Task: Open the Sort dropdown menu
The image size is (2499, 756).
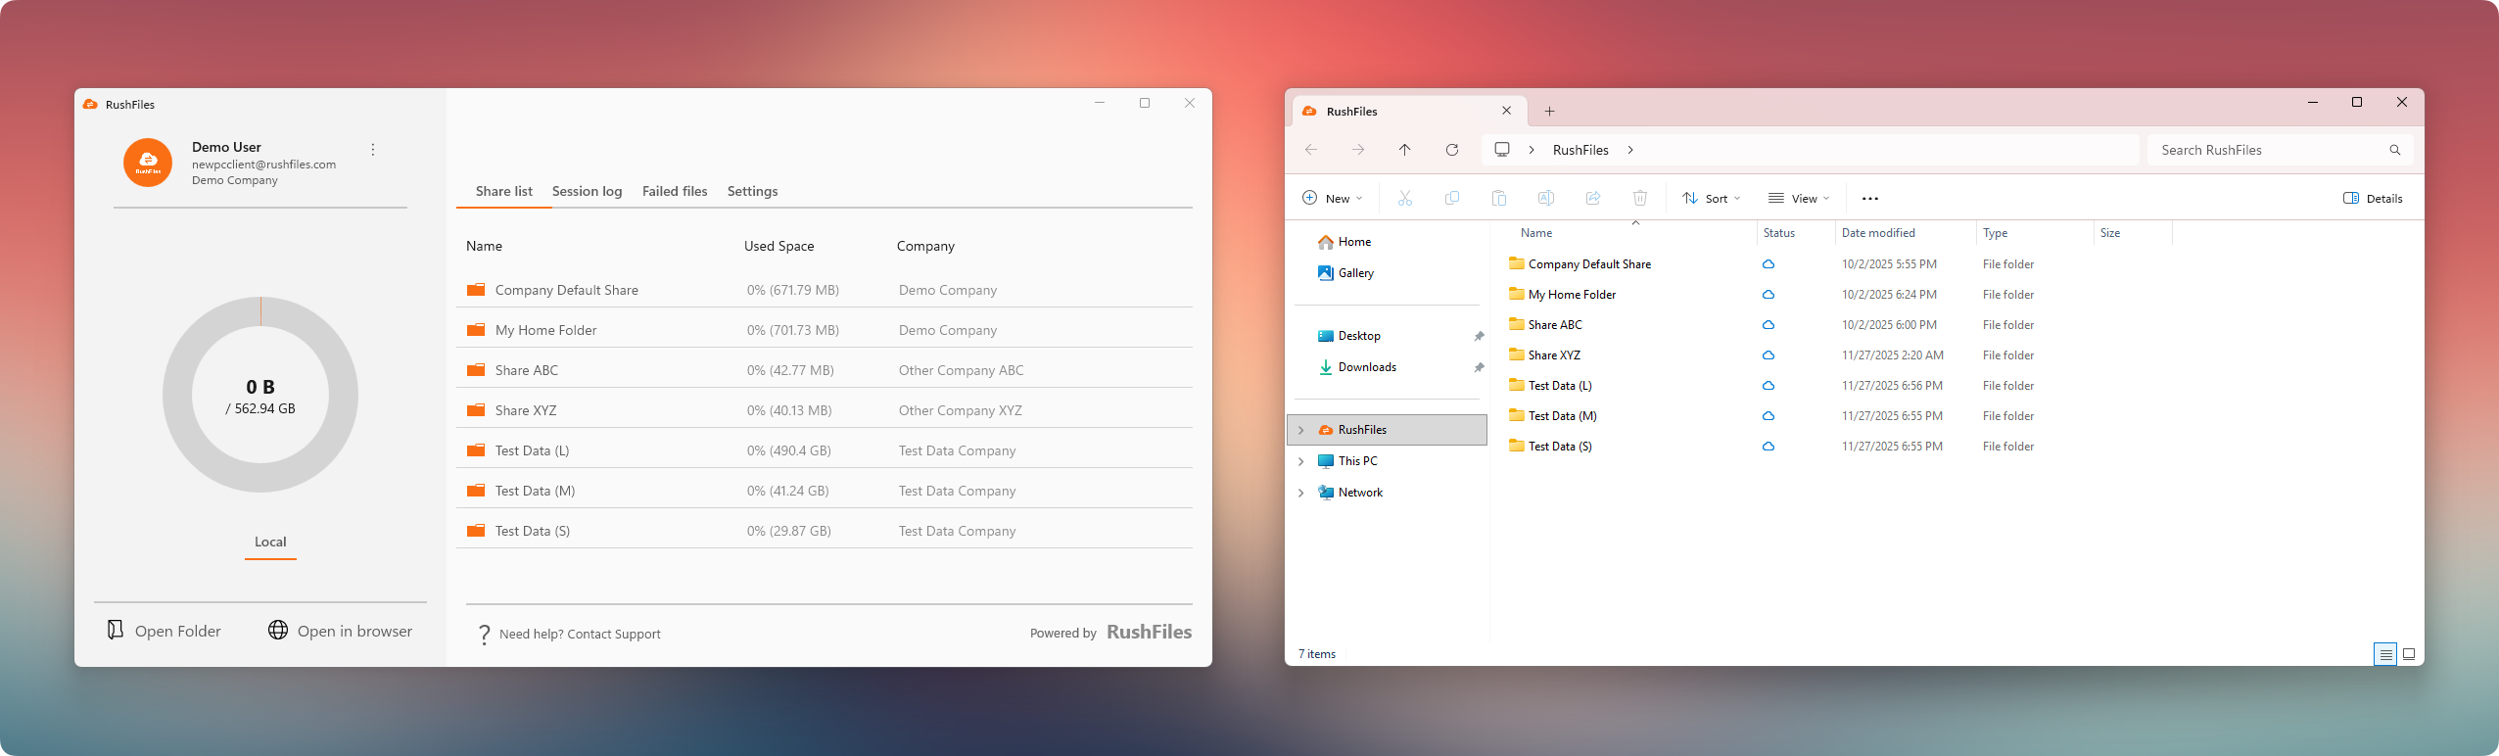Action: click(1712, 198)
